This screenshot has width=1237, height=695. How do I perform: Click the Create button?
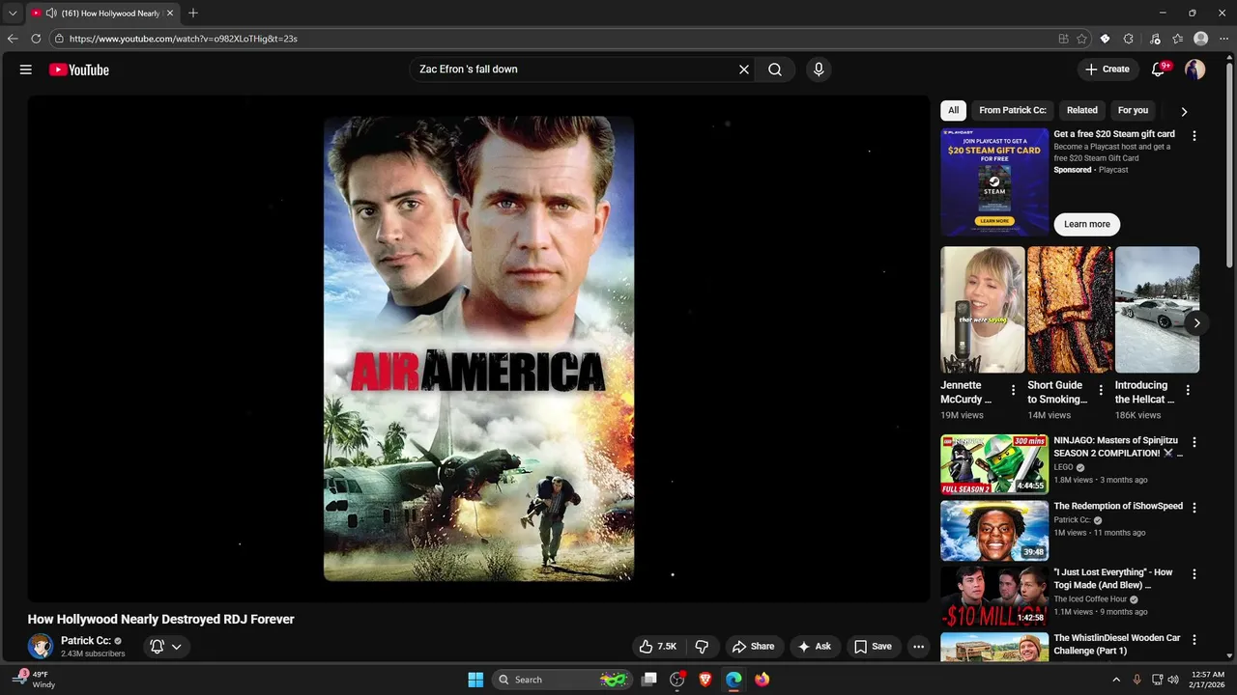pyautogui.click(x=1107, y=69)
